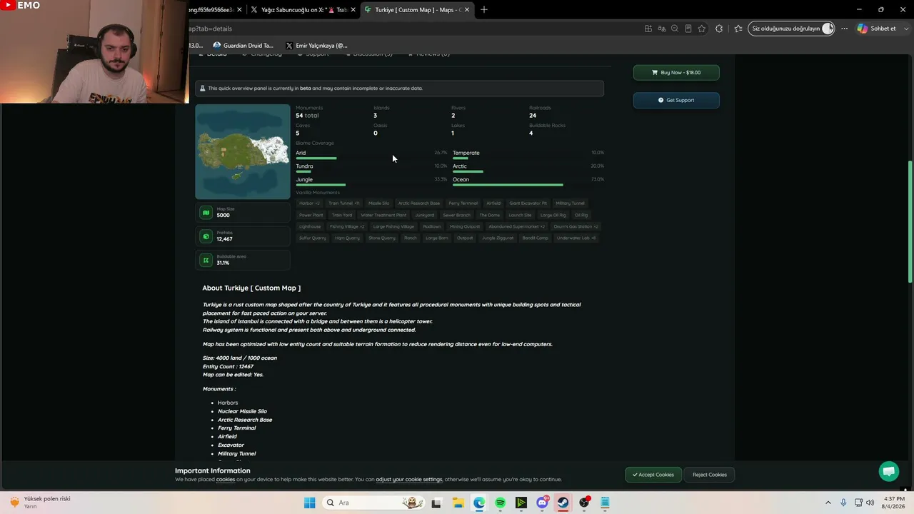Open the green play-arrow taskbar app
The width and height of the screenshot is (914, 514).
tap(521, 503)
